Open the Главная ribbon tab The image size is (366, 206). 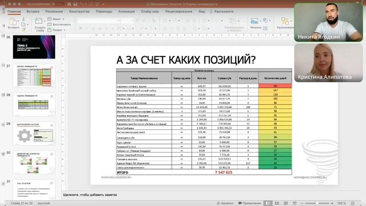click(x=14, y=11)
